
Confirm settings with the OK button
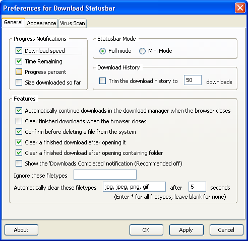[146, 230]
